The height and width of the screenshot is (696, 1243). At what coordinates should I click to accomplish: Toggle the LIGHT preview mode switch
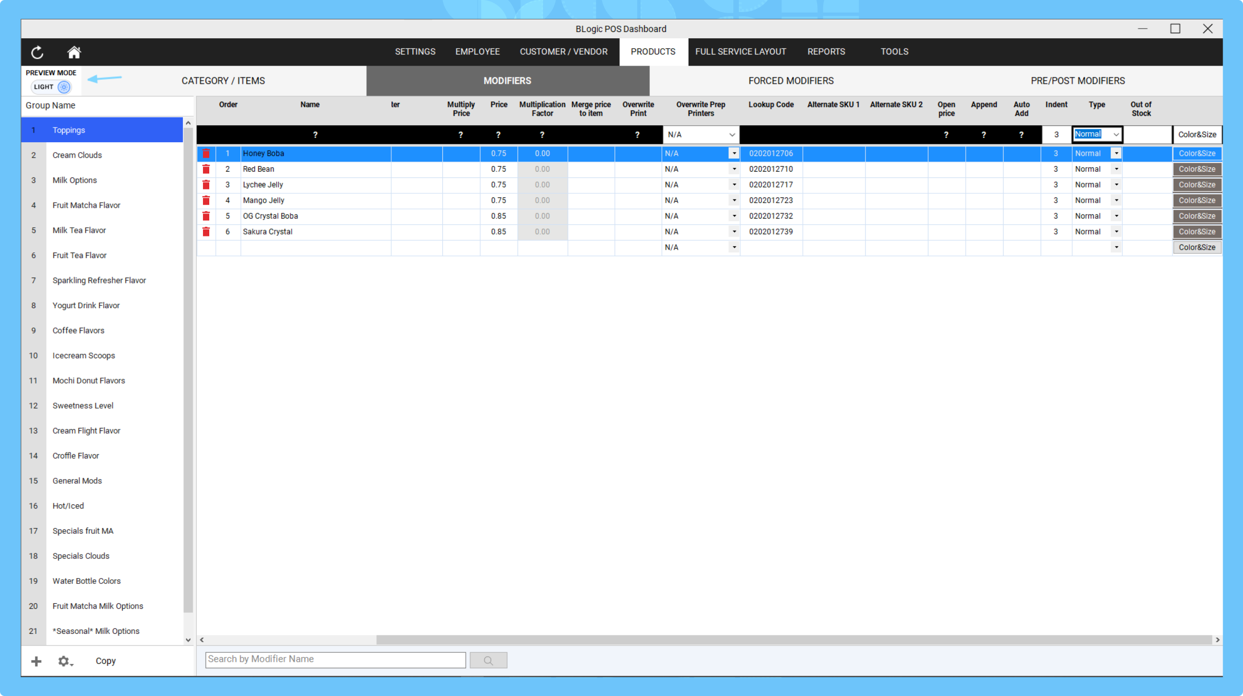[x=51, y=87]
